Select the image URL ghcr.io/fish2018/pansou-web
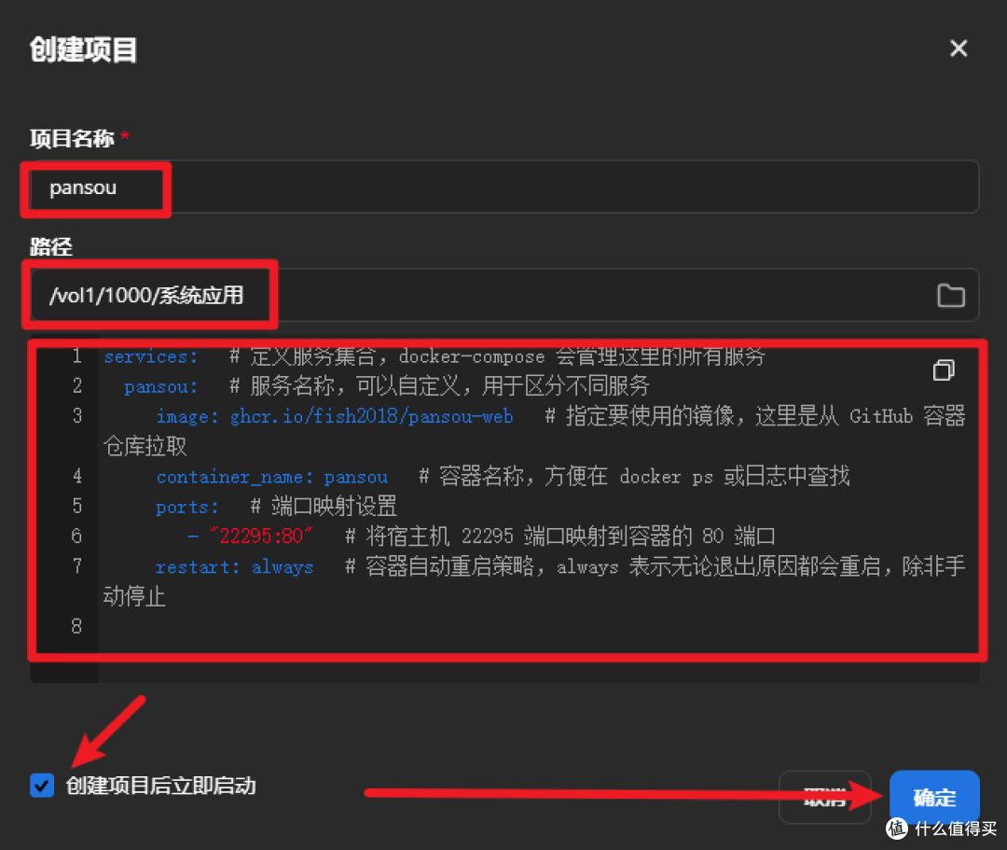This screenshot has height=850, width=1007. click(x=372, y=416)
